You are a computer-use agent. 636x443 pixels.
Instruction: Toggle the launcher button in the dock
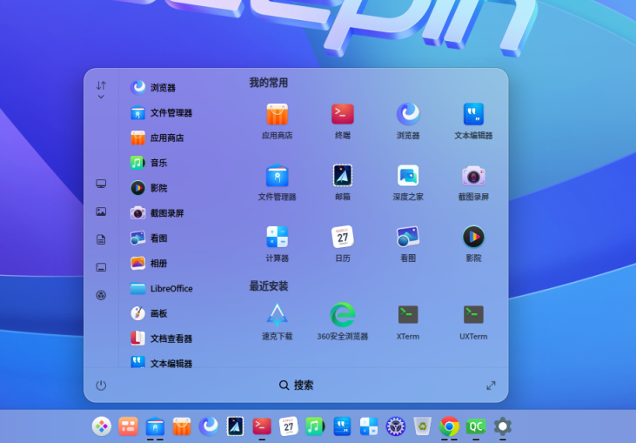point(102,426)
